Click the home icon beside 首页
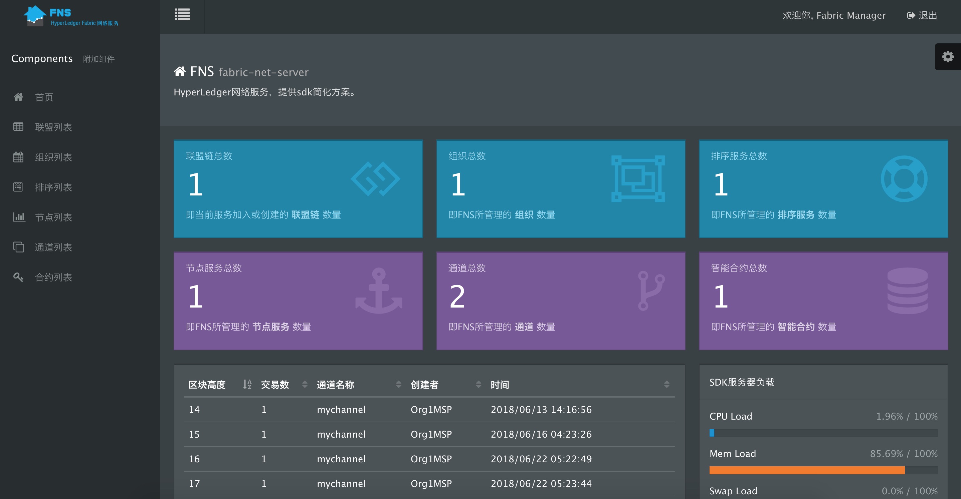 click(x=18, y=97)
